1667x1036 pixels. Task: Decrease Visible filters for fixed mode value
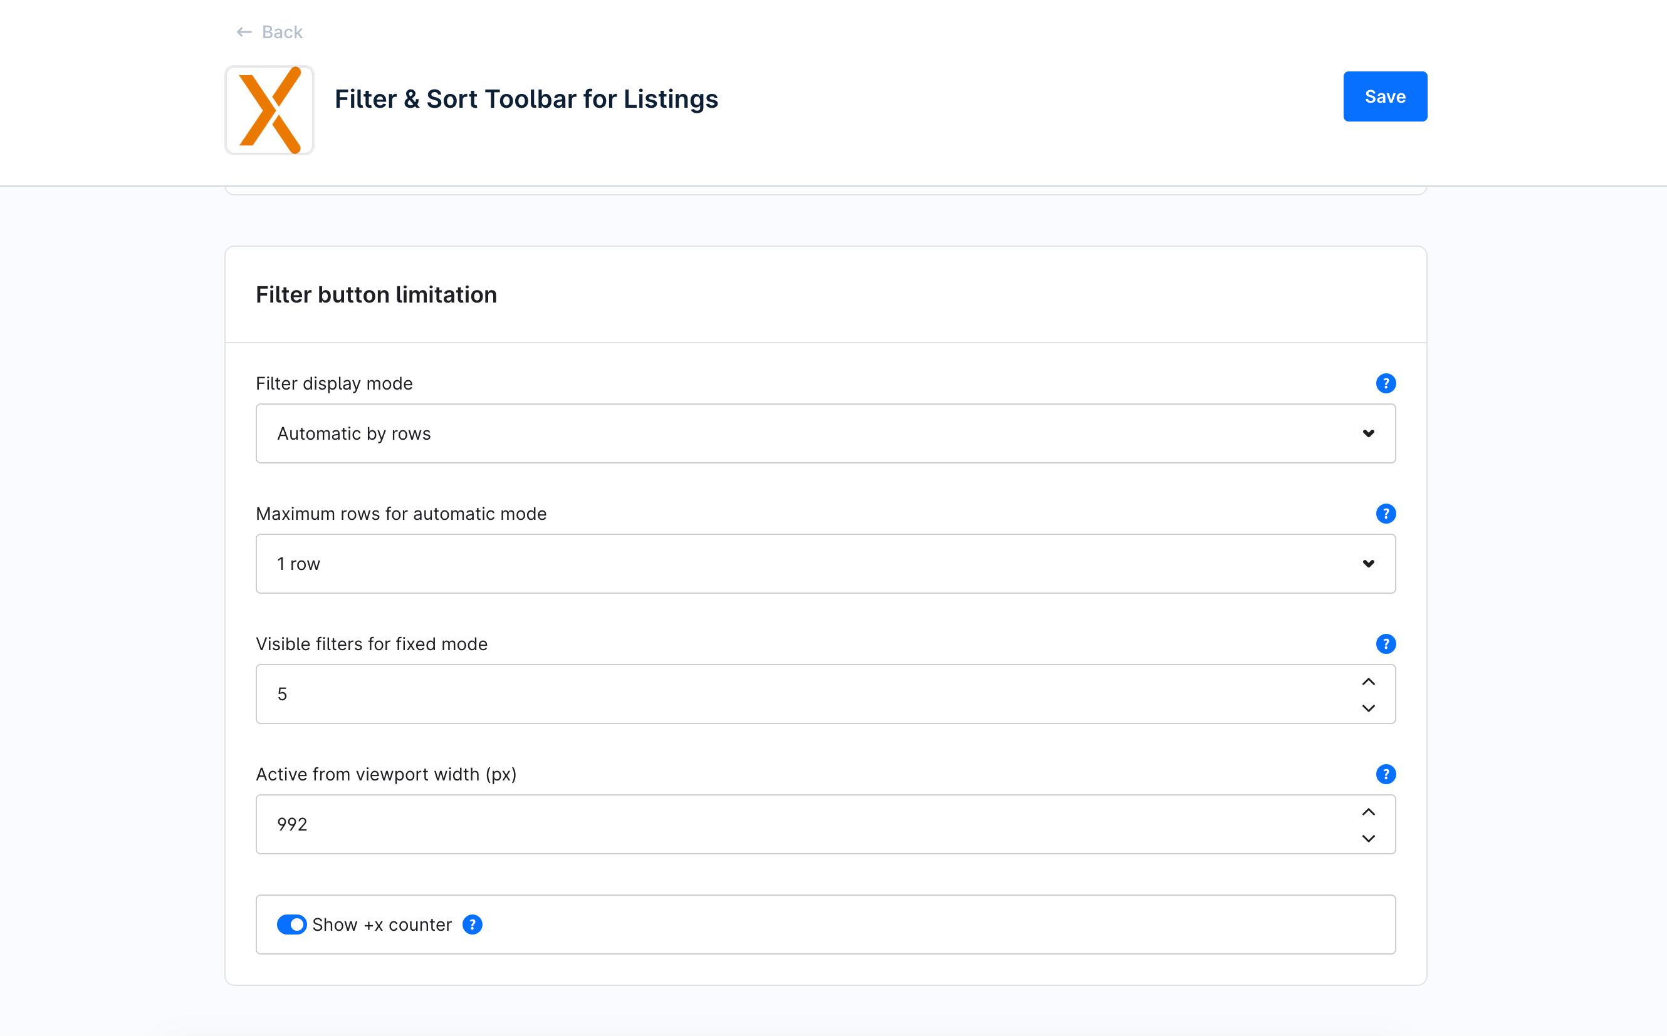[x=1368, y=708]
